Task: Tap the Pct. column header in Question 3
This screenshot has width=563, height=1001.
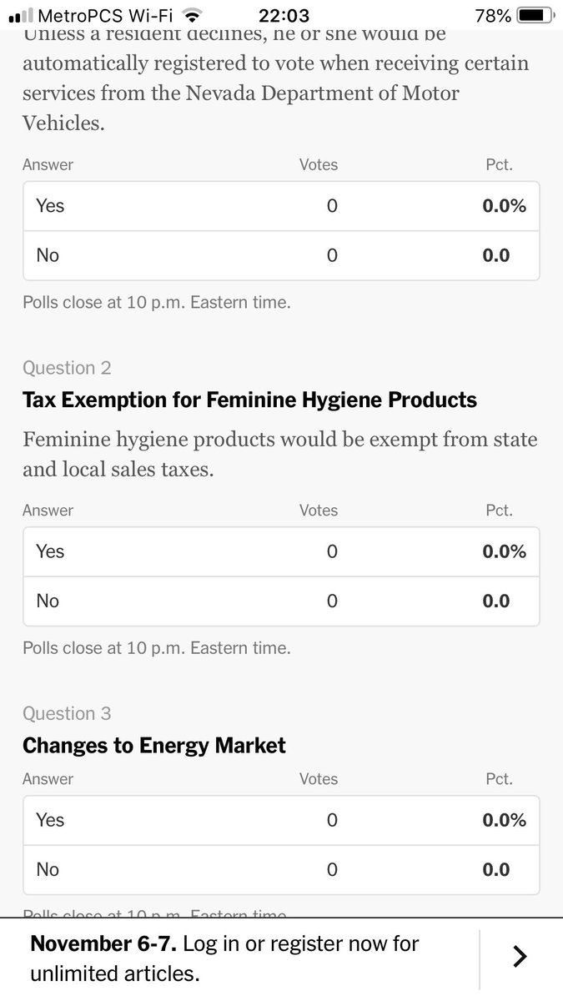Action: [499, 778]
